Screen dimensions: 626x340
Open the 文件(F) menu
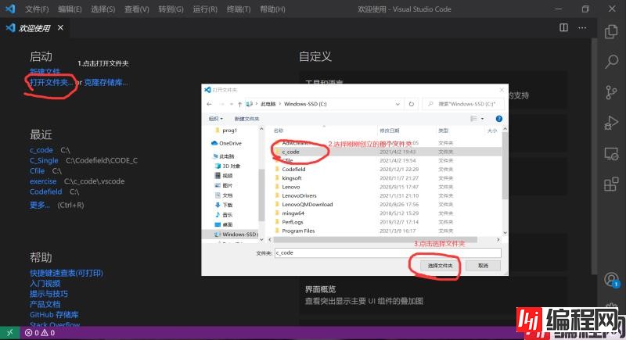point(37,9)
